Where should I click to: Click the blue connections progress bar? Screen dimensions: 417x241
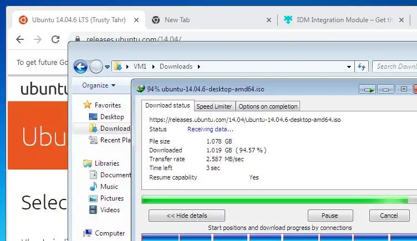[x=279, y=237]
